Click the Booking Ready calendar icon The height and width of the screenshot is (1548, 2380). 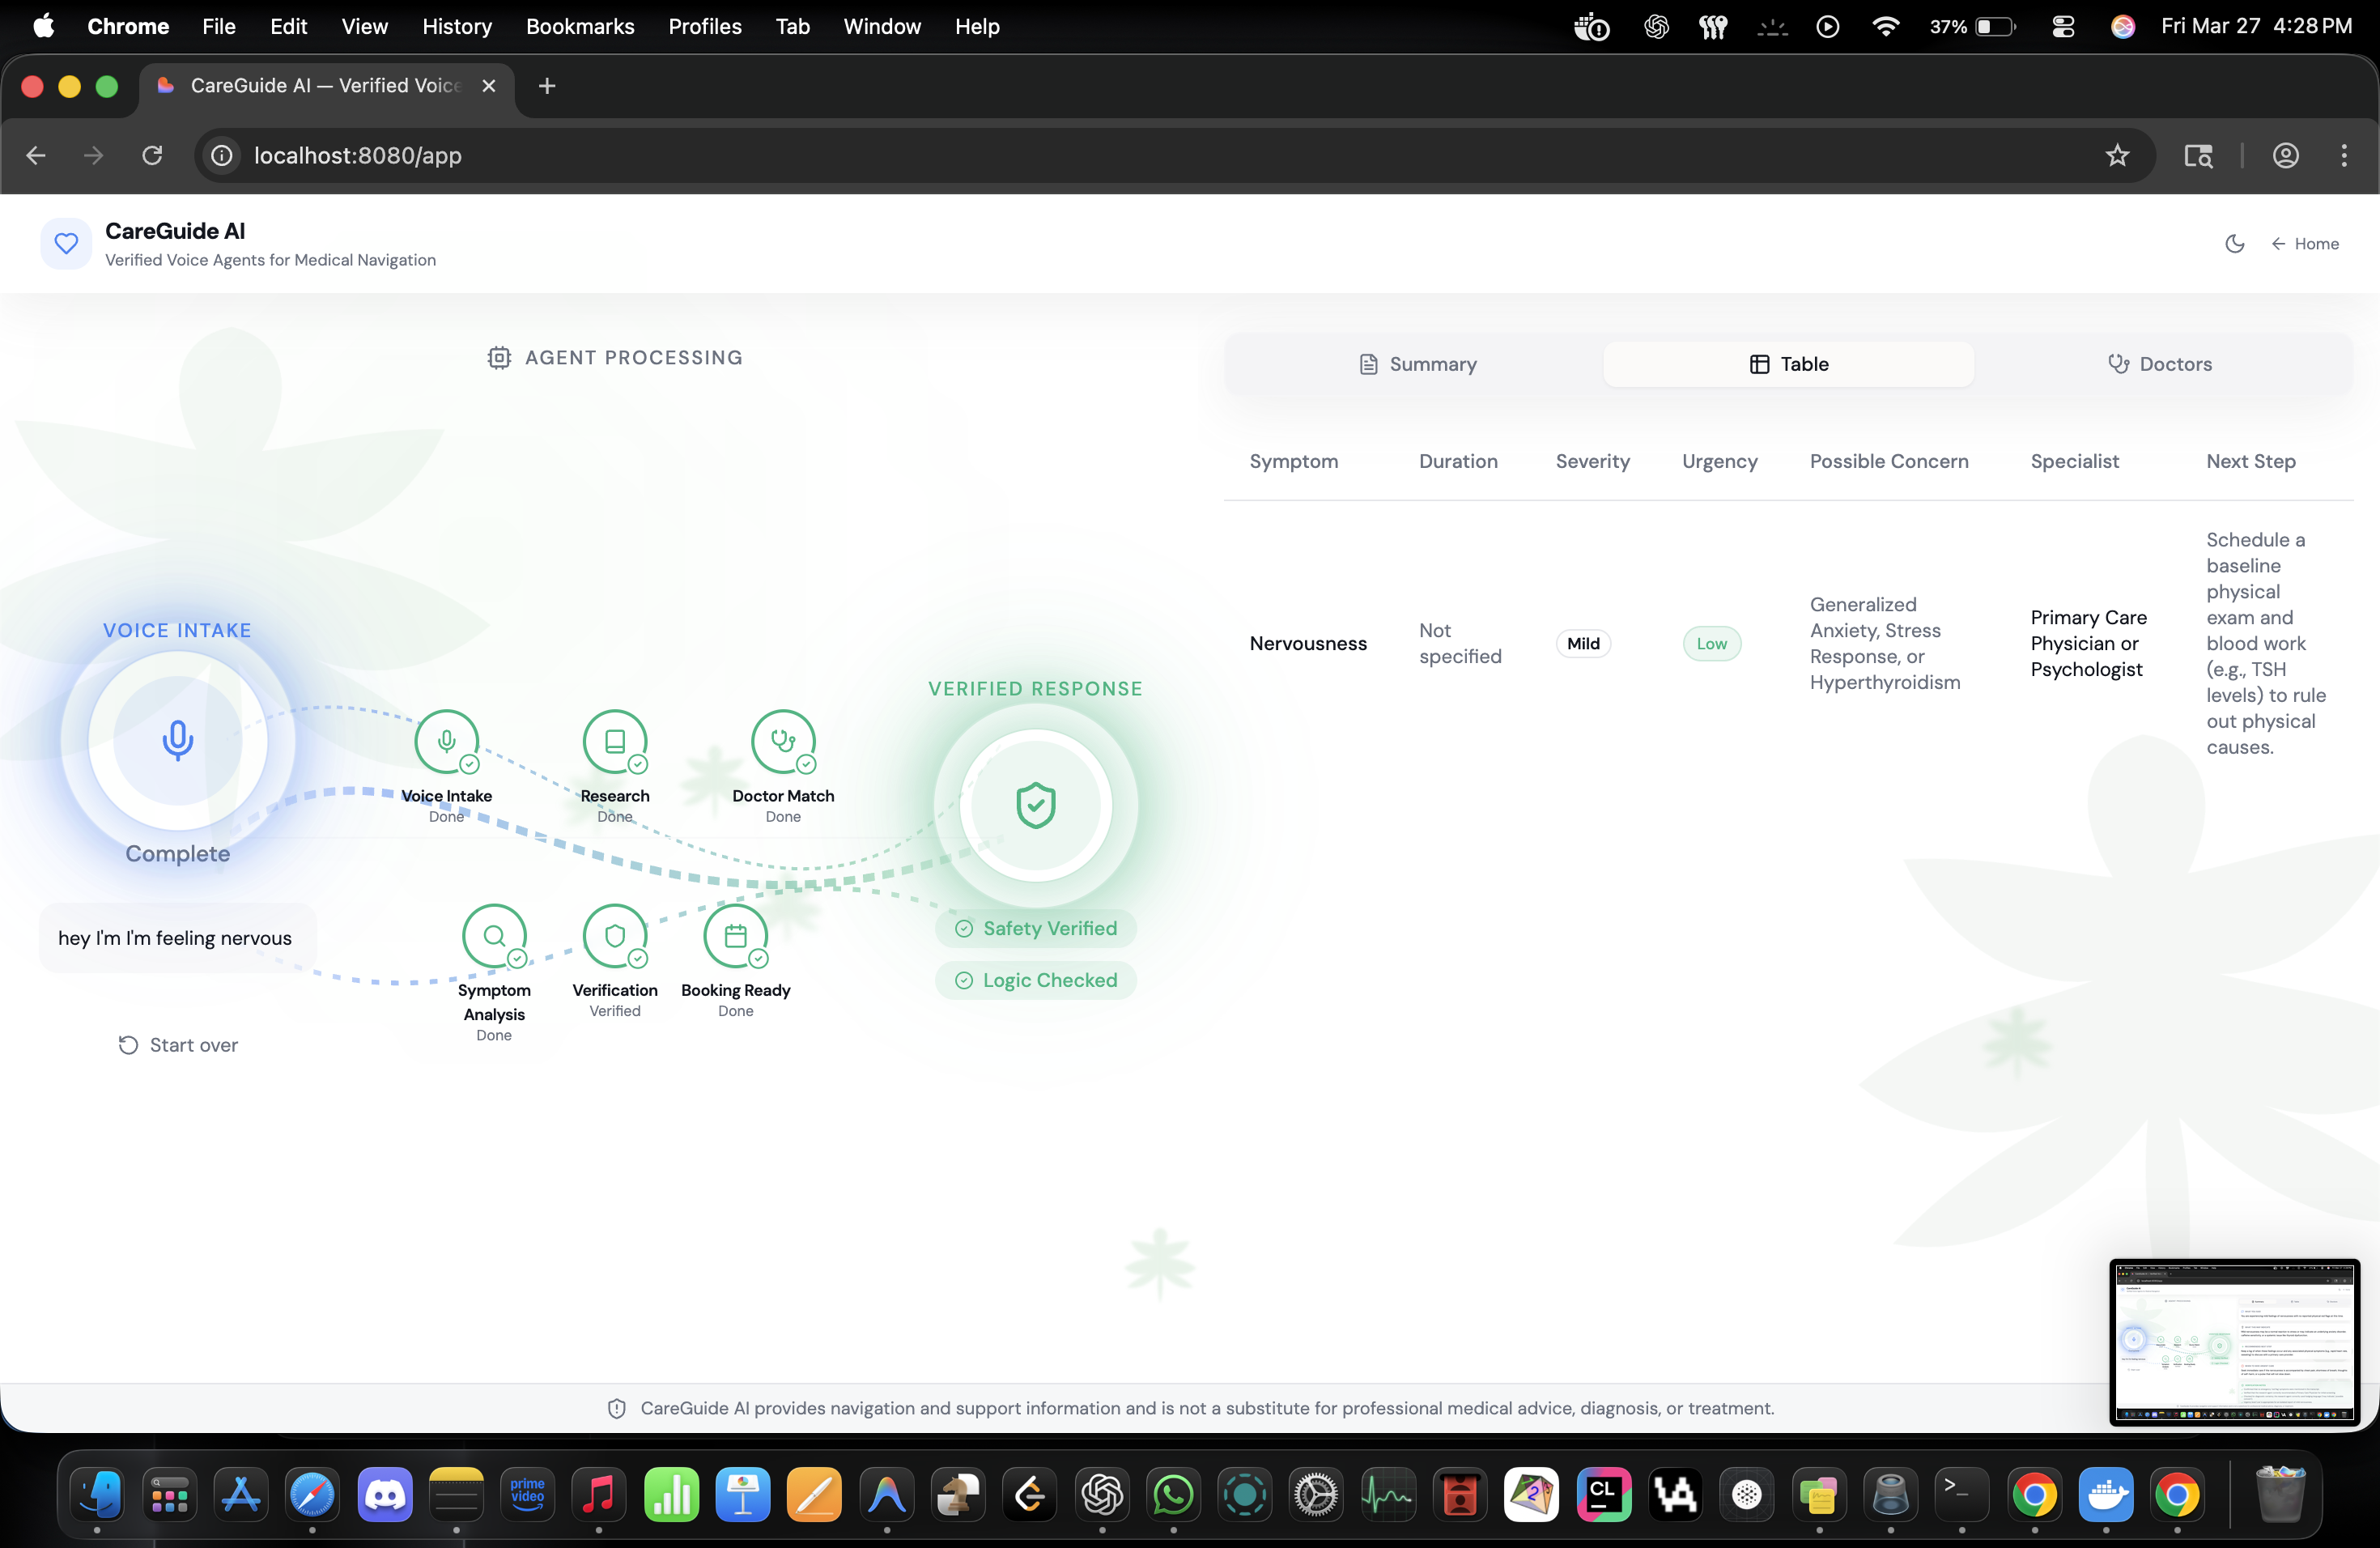click(735, 935)
